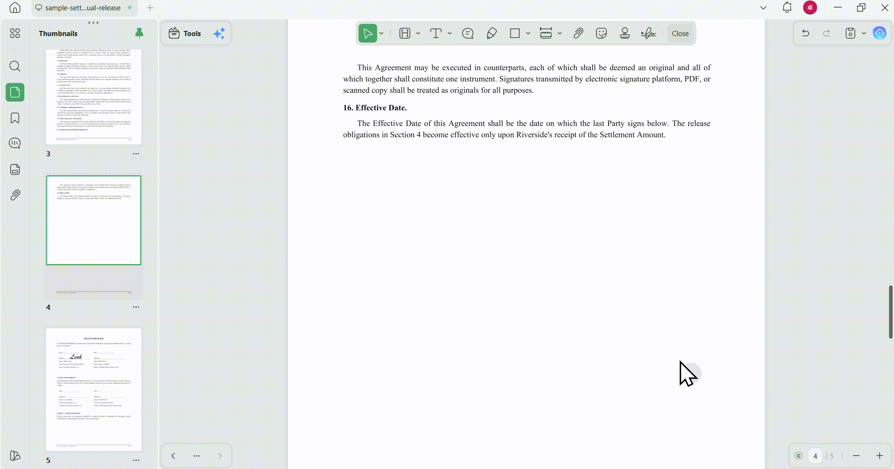
Task: Collapse the page navigation chevron
Action: 799,456
